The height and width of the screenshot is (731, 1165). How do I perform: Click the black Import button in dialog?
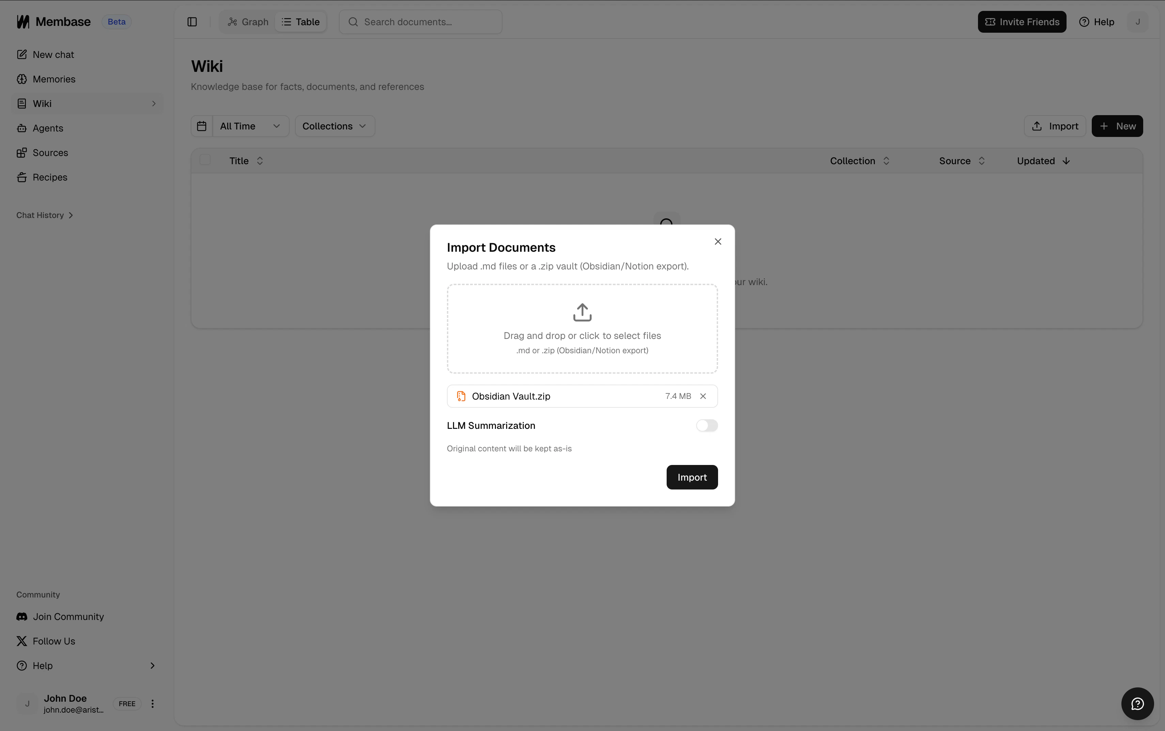691,477
